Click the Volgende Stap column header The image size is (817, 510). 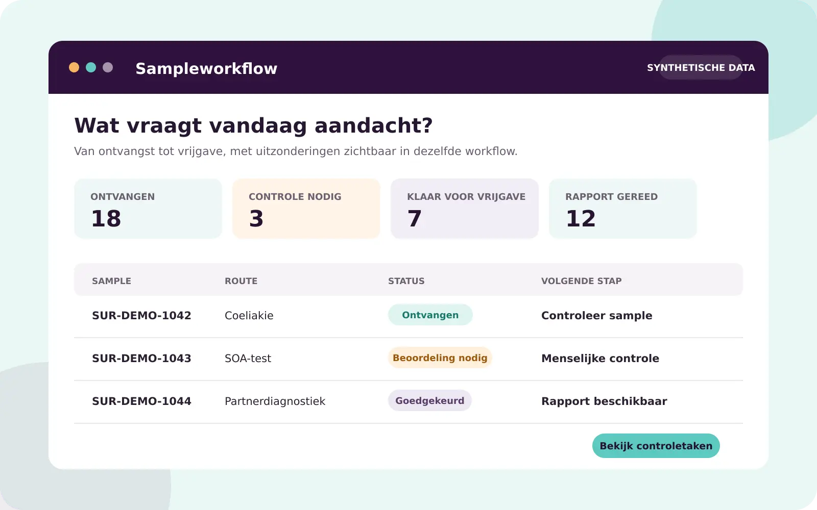581,281
